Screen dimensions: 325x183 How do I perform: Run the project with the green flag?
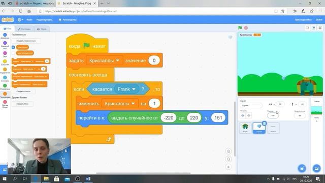tap(240, 28)
